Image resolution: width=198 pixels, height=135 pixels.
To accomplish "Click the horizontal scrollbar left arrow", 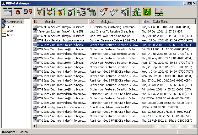I will pyautogui.click(x=34, y=126).
